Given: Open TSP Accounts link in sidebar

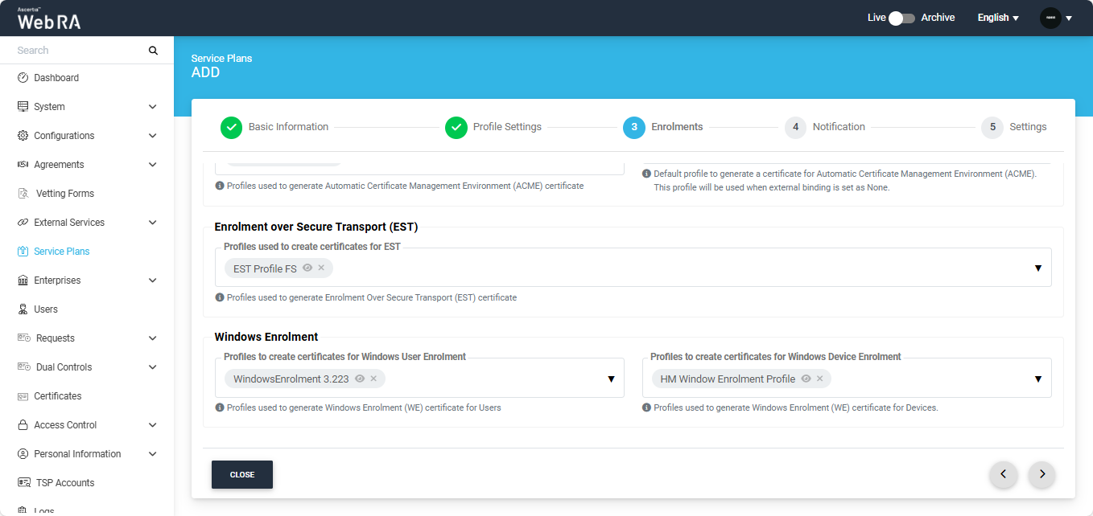Looking at the screenshot, I should click(65, 483).
